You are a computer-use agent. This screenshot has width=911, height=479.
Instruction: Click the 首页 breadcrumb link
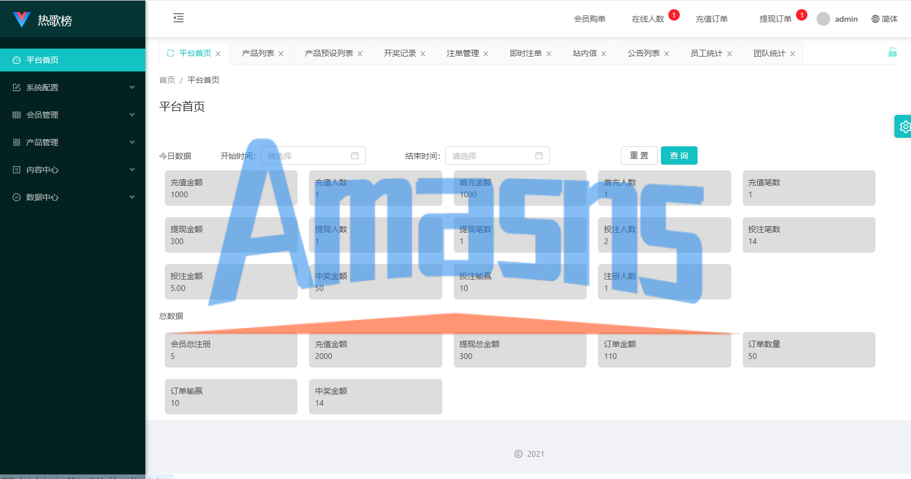(167, 80)
